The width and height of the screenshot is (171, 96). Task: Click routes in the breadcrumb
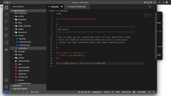click(51, 11)
